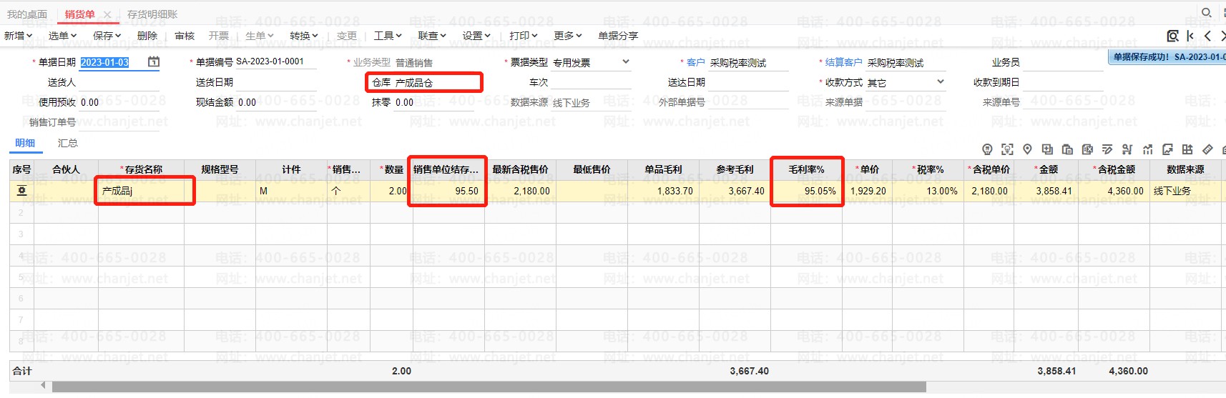The height and width of the screenshot is (398, 1226).
Task: Switch to the 汇总 tab
Action: point(67,143)
